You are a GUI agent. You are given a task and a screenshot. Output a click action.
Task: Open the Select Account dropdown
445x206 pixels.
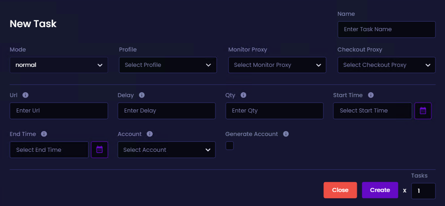pyautogui.click(x=166, y=150)
